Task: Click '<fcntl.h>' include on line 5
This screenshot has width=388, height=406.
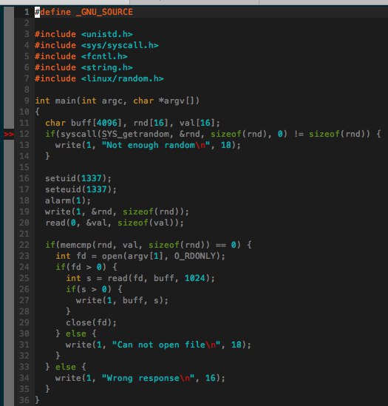Action: pyautogui.click(x=104, y=56)
